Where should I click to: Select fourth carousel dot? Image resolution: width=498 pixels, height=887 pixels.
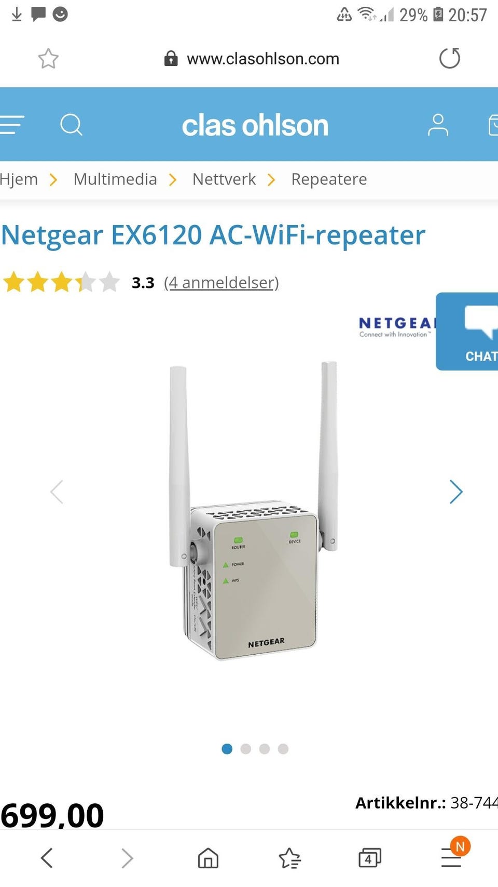tap(283, 749)
